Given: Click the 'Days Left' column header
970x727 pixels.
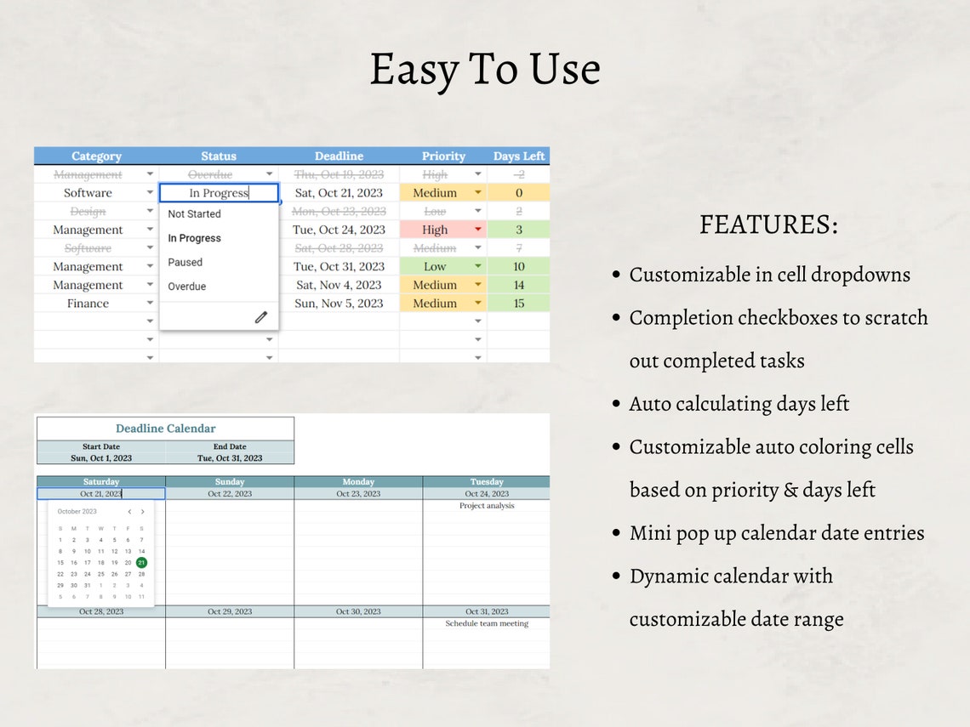Looking at the screenshot, I should click(x=520, y=156).
